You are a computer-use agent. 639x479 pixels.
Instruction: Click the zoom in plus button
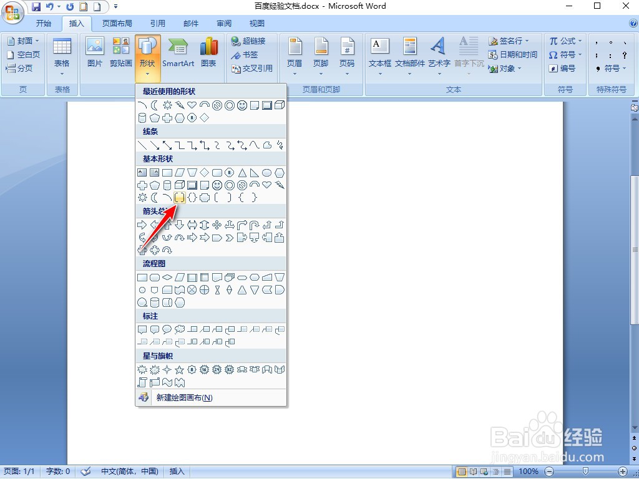click(622, 472)
